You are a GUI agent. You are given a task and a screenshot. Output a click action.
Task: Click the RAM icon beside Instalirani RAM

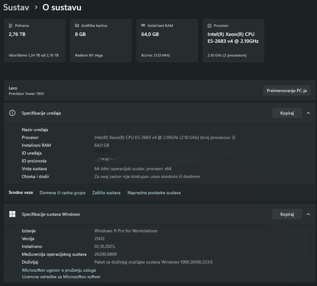click(x=143, y=26)
